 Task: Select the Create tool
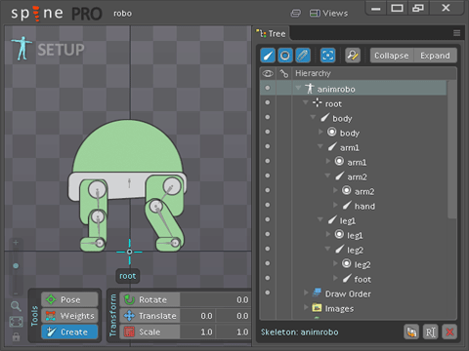(69, 331)
